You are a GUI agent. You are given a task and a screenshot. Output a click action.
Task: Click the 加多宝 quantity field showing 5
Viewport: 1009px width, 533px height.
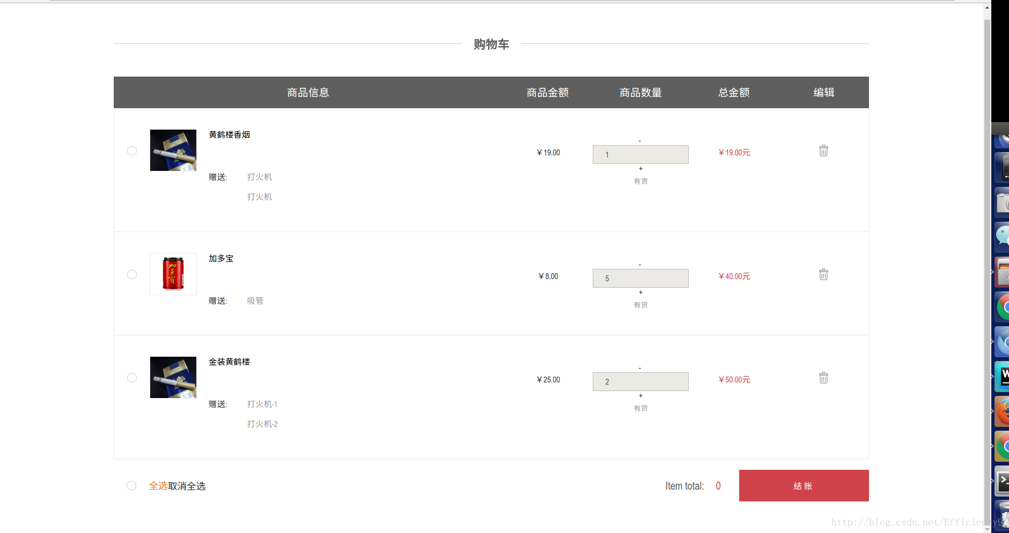point(640,278)
